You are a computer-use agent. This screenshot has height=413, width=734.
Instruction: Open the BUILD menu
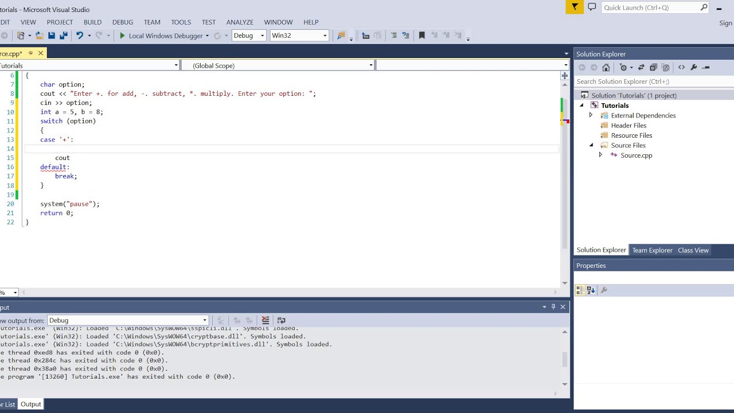(92, 22)
